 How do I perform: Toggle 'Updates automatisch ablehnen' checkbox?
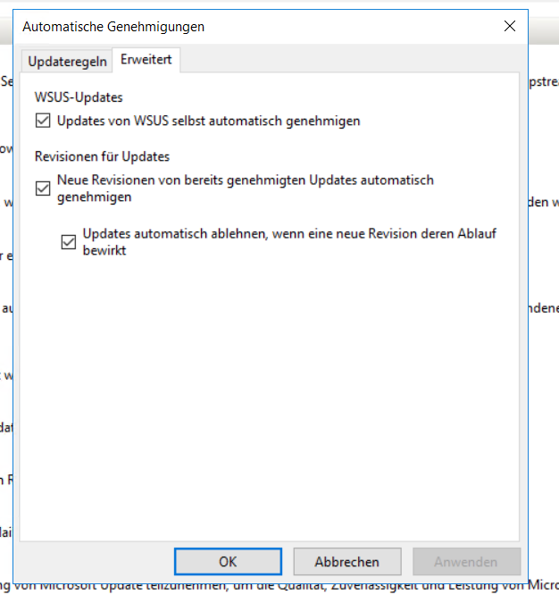pyautogui.click(x=69, y=242)
